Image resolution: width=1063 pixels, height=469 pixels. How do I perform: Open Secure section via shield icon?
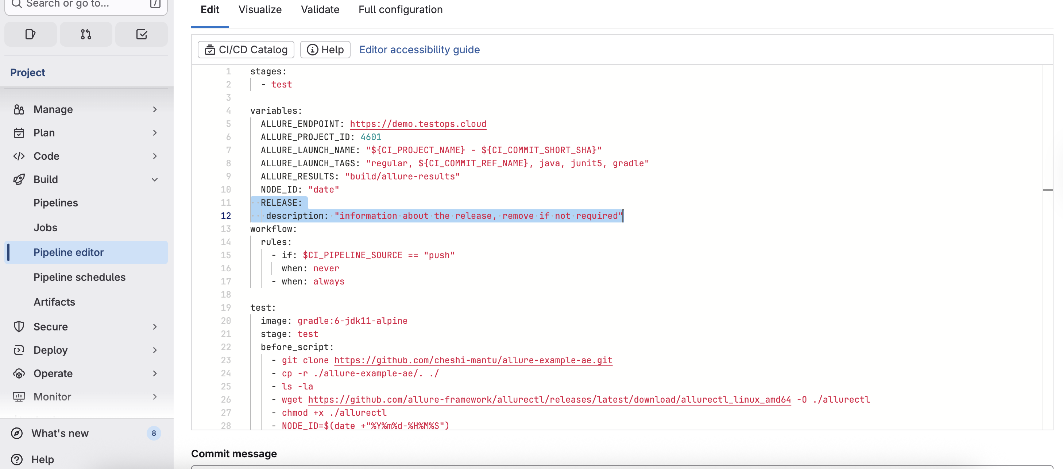coord(19,326)
